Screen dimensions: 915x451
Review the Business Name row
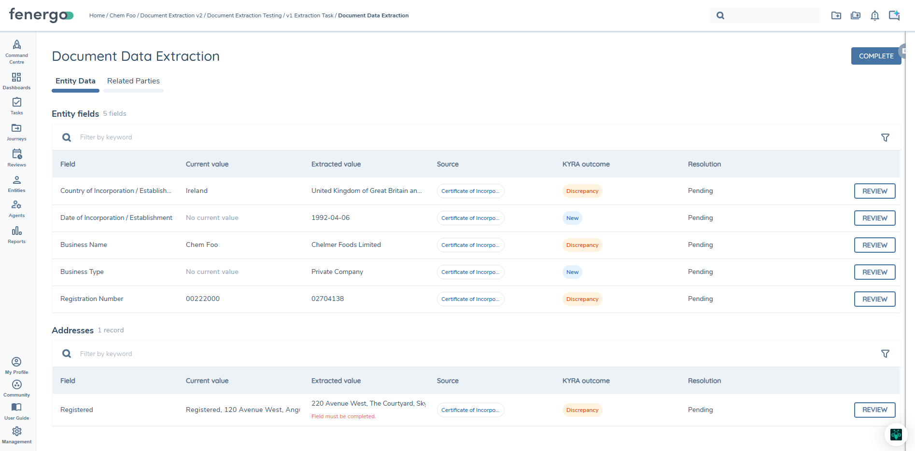[x=874, y=245]
